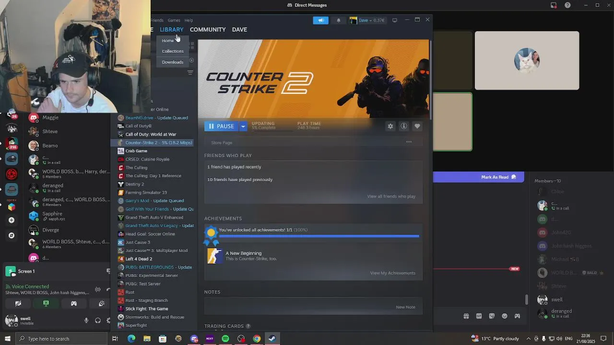Deafen Discord headphones toggle
Screen dimensions: 614x345
pyautogui.click(x=98, y=321)
